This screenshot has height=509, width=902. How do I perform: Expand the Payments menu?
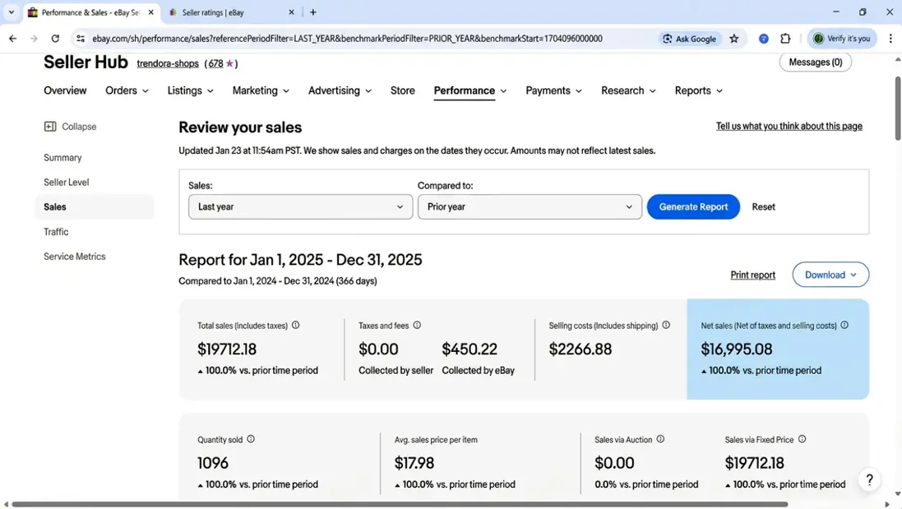click(553, 91)
